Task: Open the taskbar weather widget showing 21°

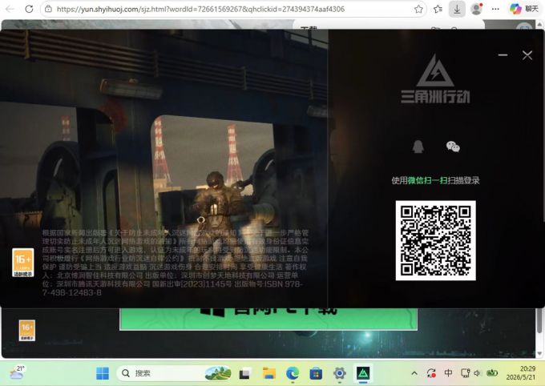Action: tap(17, 373)
